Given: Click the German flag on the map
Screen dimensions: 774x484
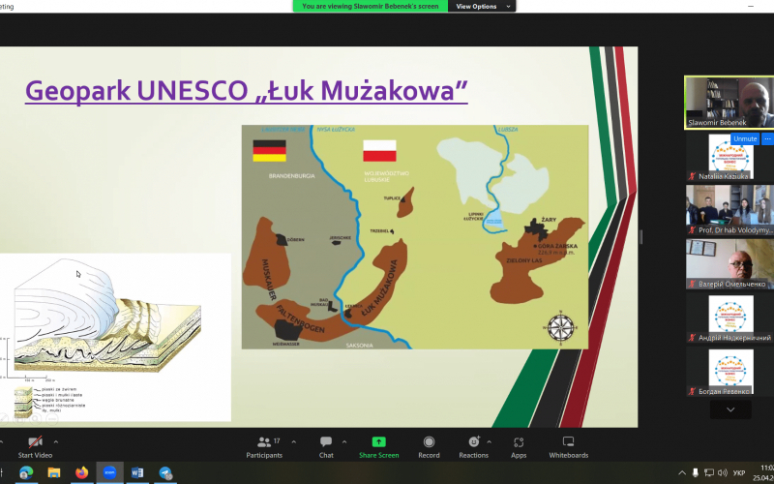Looking at the screenshot, I should [x=270, y=151].
